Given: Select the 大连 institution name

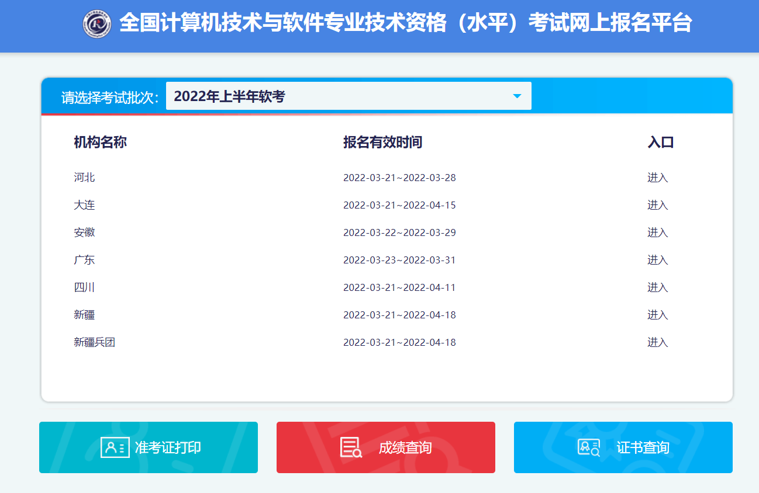Looking at the screenshot, I should click(84, 205).
